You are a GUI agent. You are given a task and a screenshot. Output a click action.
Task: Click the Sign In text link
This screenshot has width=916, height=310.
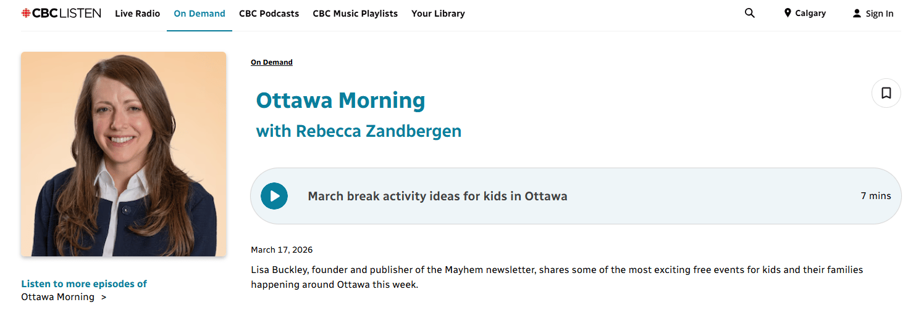coord(880,14)
